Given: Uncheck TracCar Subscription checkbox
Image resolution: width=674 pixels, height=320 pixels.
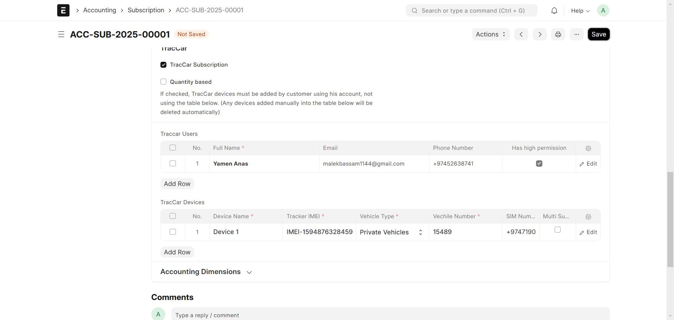Looking at the screenshot, I should pos(163,65).
